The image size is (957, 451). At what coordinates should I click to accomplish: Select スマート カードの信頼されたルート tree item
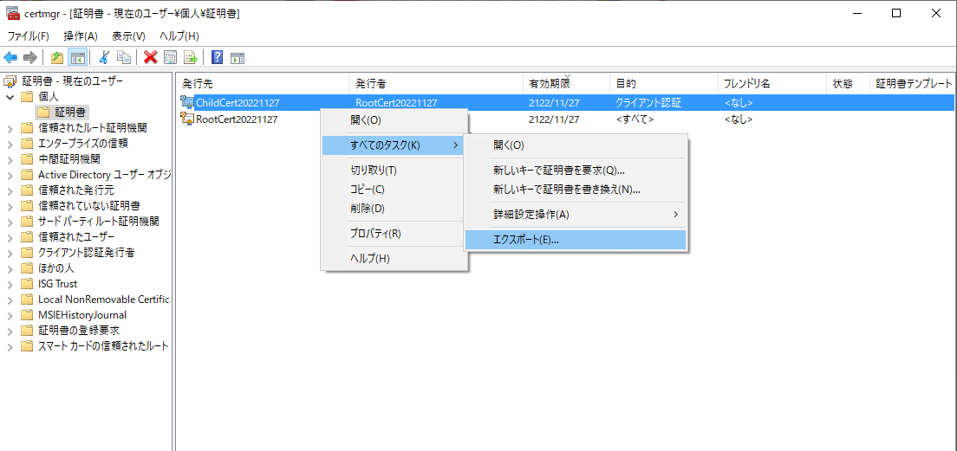(103, 346)
